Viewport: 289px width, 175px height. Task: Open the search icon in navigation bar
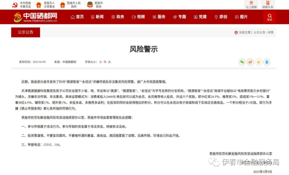[x=269, y=17]
